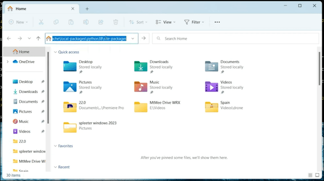Open the Videos folder in Quick access

click(x=224, y=87)
